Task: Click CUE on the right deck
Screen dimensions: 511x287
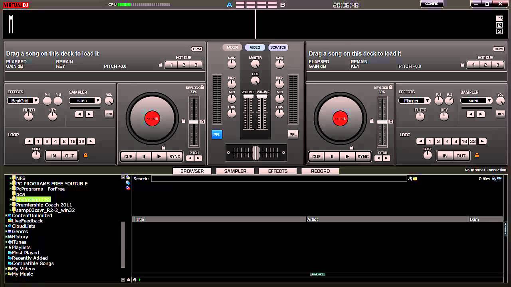Action: point(316,157)
